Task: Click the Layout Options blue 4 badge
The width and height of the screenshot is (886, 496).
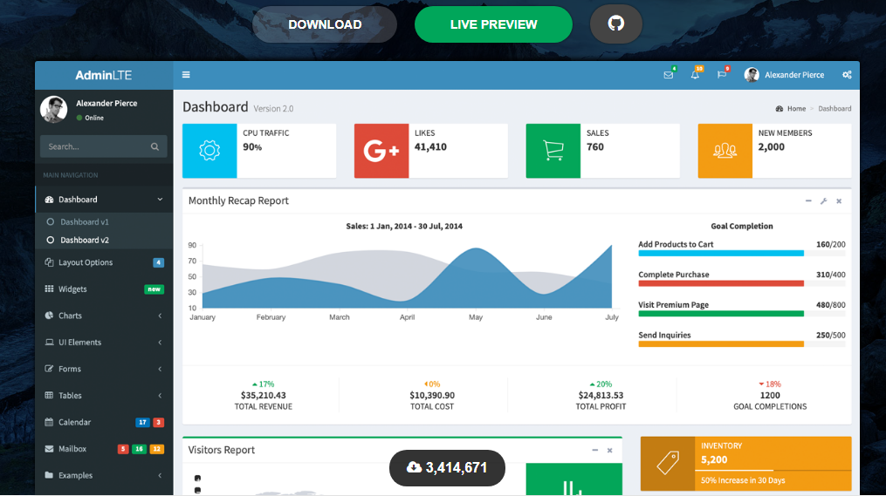Action: 158,262
